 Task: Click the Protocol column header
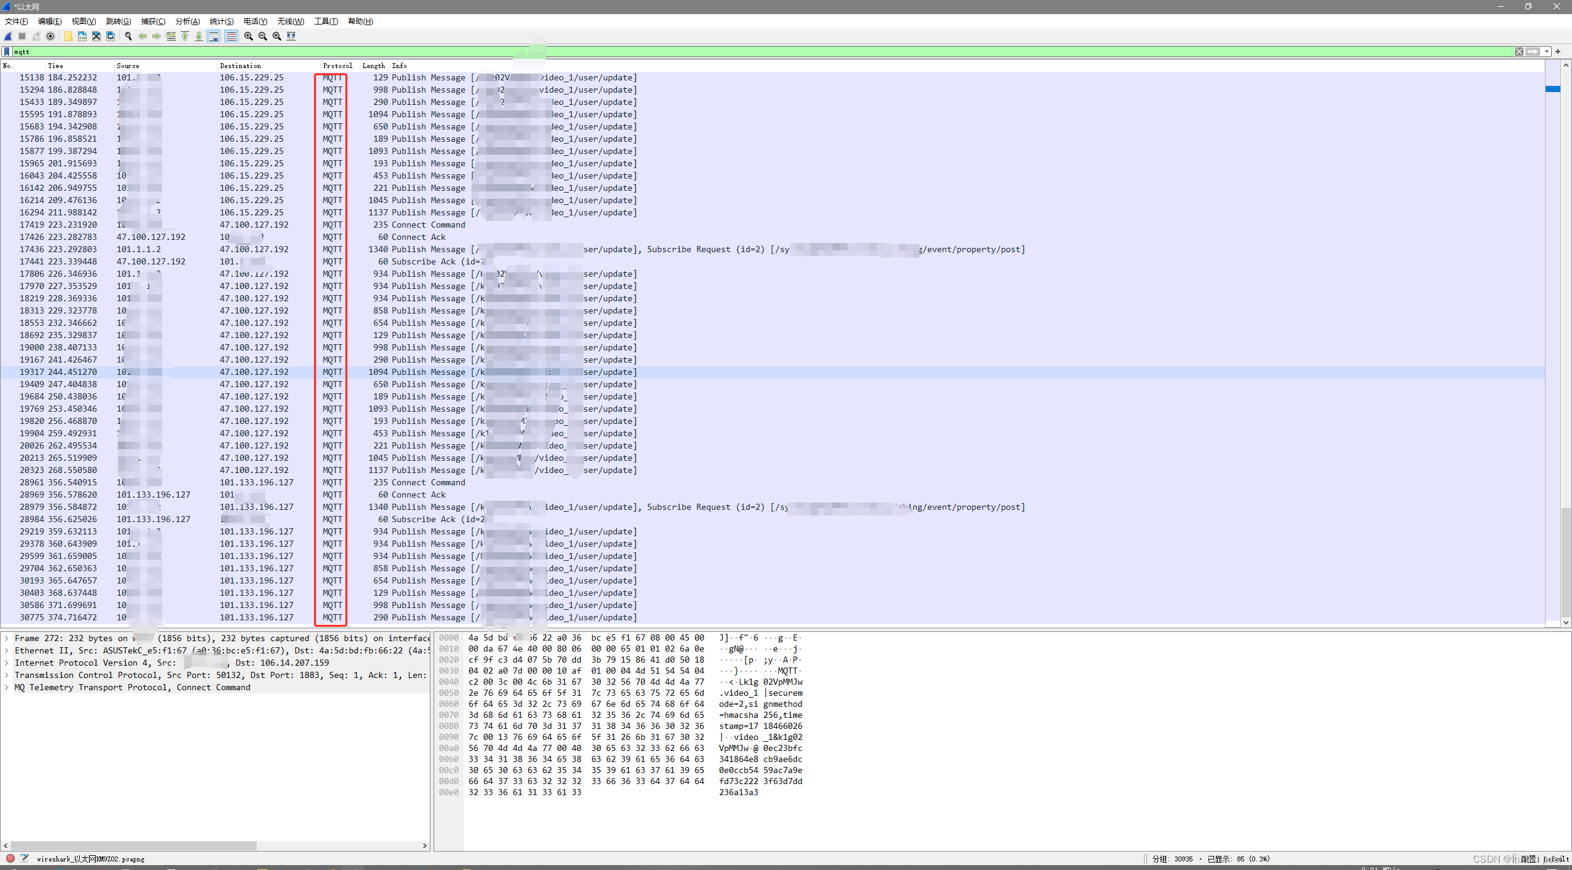coord(337,66)
